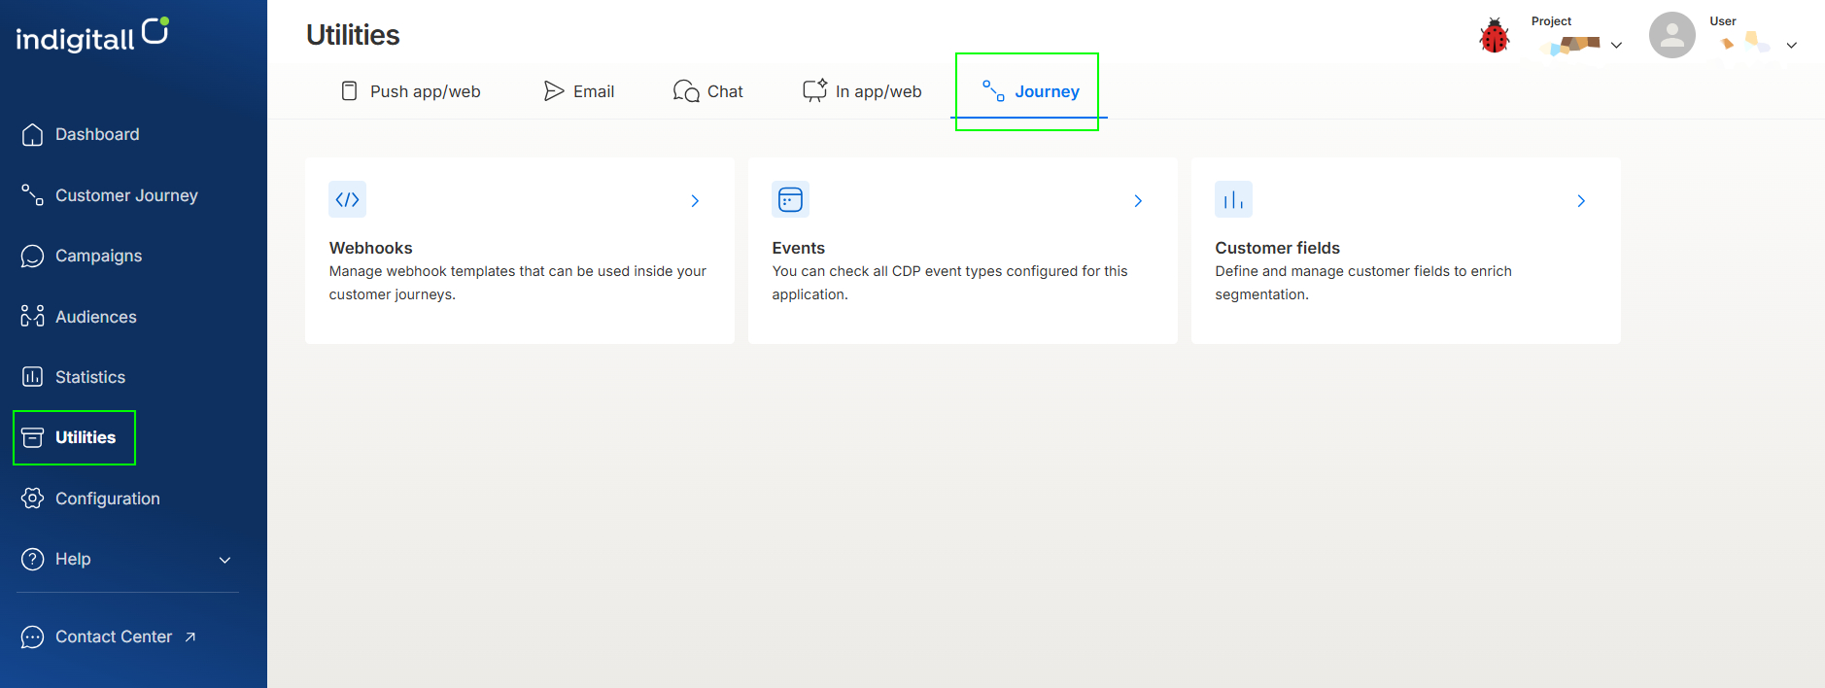The height and width of the screenshot is (688, 1825).
Task: Click the Contact Center chat icon
Action: tap(32, 636)
